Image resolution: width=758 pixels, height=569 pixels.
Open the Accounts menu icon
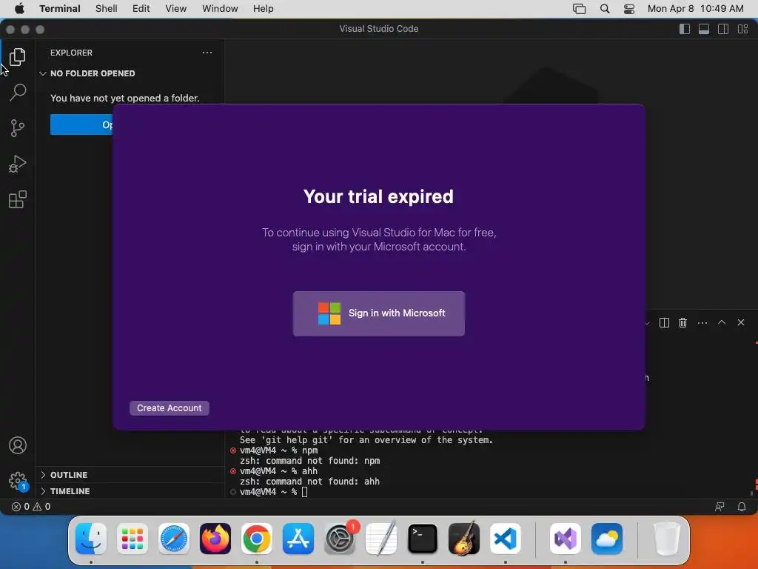pyautogui.click(x=18, y=445)
